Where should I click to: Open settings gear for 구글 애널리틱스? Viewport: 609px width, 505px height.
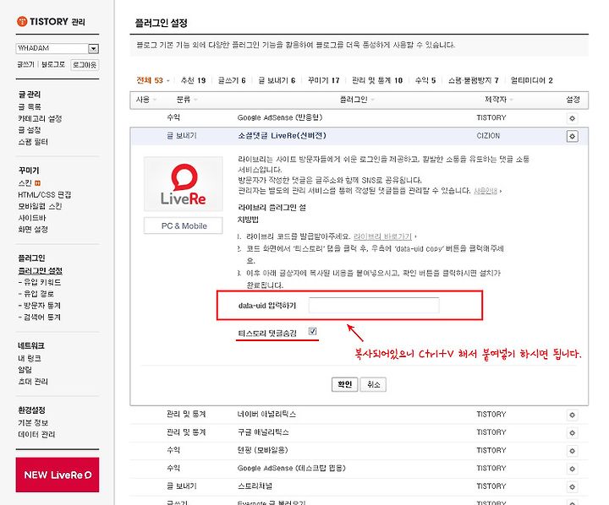(572, 433)
